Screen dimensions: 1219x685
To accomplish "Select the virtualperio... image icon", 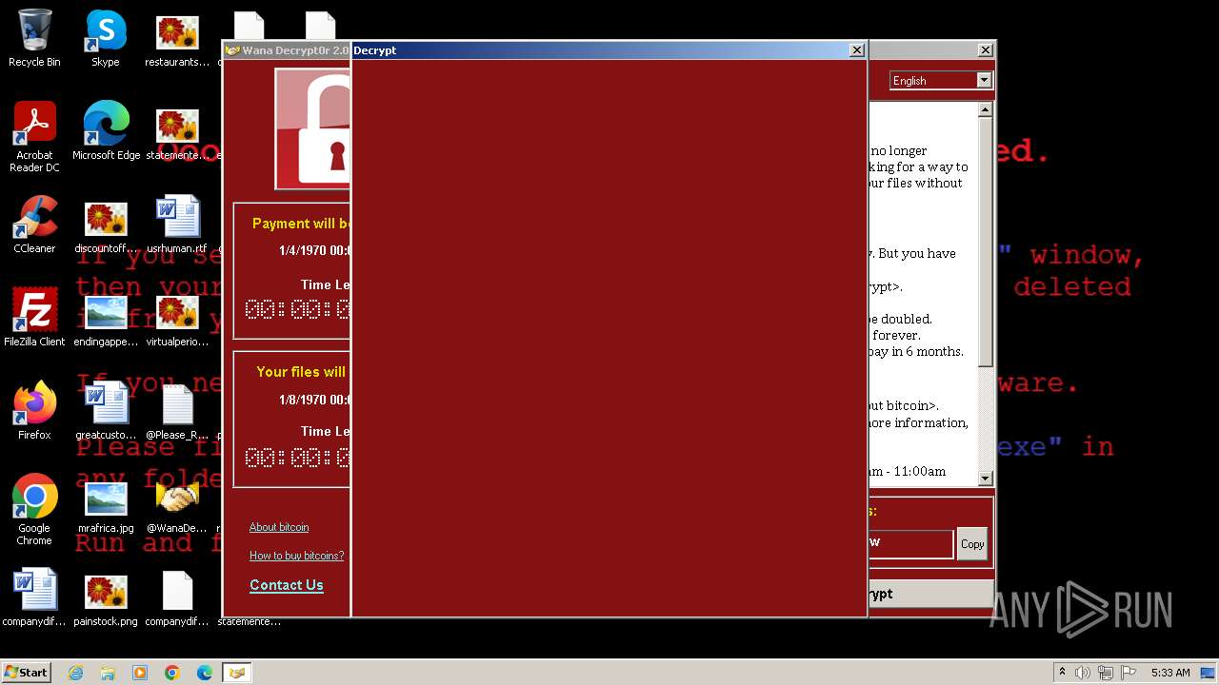I will 177,318.
